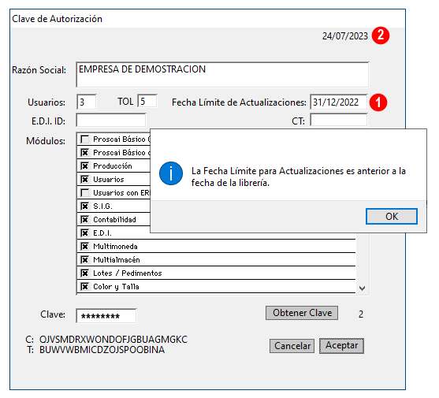
Task: Click the red number 1 marker
Action: point(378,102)
